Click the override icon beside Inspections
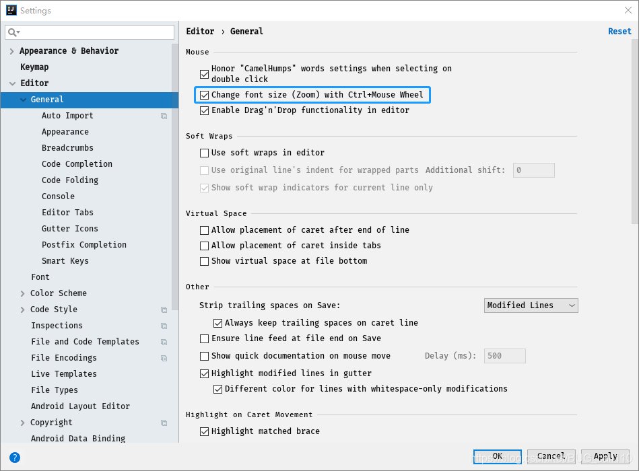The height and width of the screenshot is (471, 639). (163, 326)
